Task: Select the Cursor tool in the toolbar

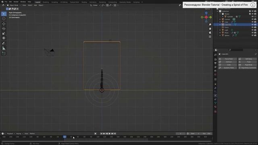Action: pyautogui.click(x=4, y=19)
